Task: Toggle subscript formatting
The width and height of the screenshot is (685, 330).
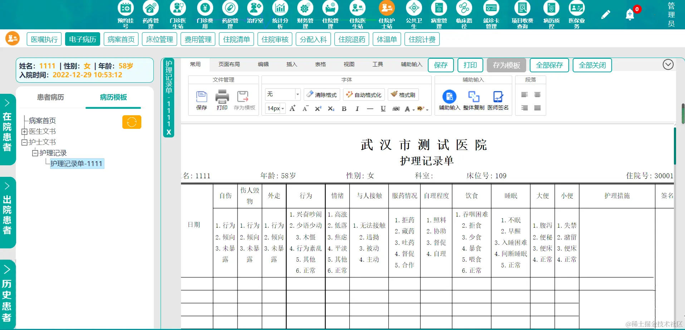Action: point(331,108)
